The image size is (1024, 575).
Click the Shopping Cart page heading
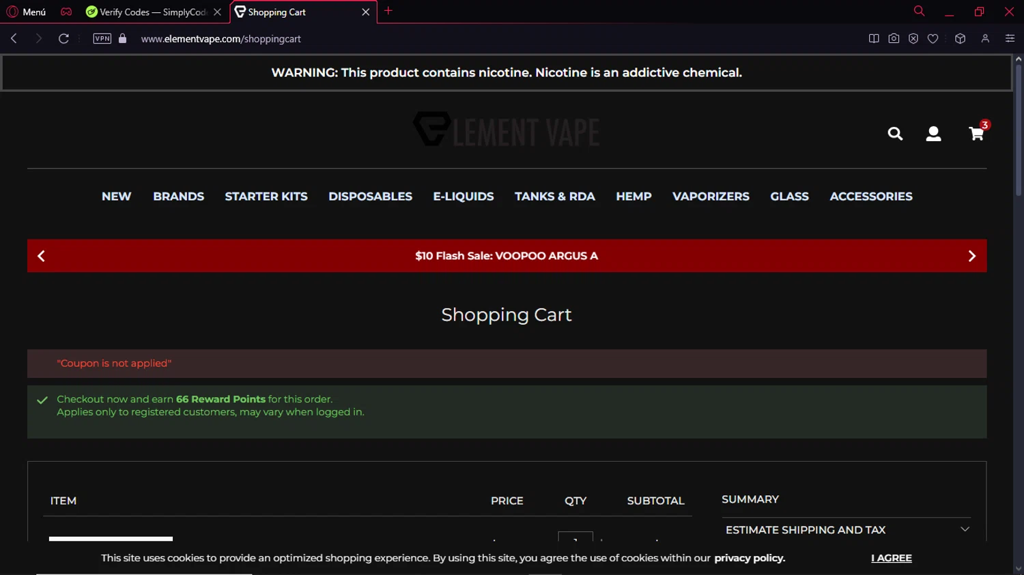[x=507, y=315]
